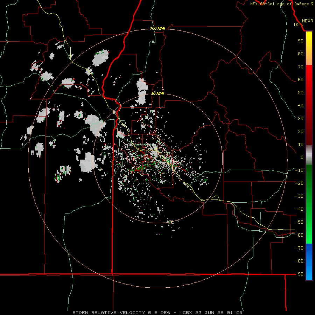Screen dimensions: 315x315
Task: Click the 100 NMI range ring label
Action: click(x=157, y=29)
